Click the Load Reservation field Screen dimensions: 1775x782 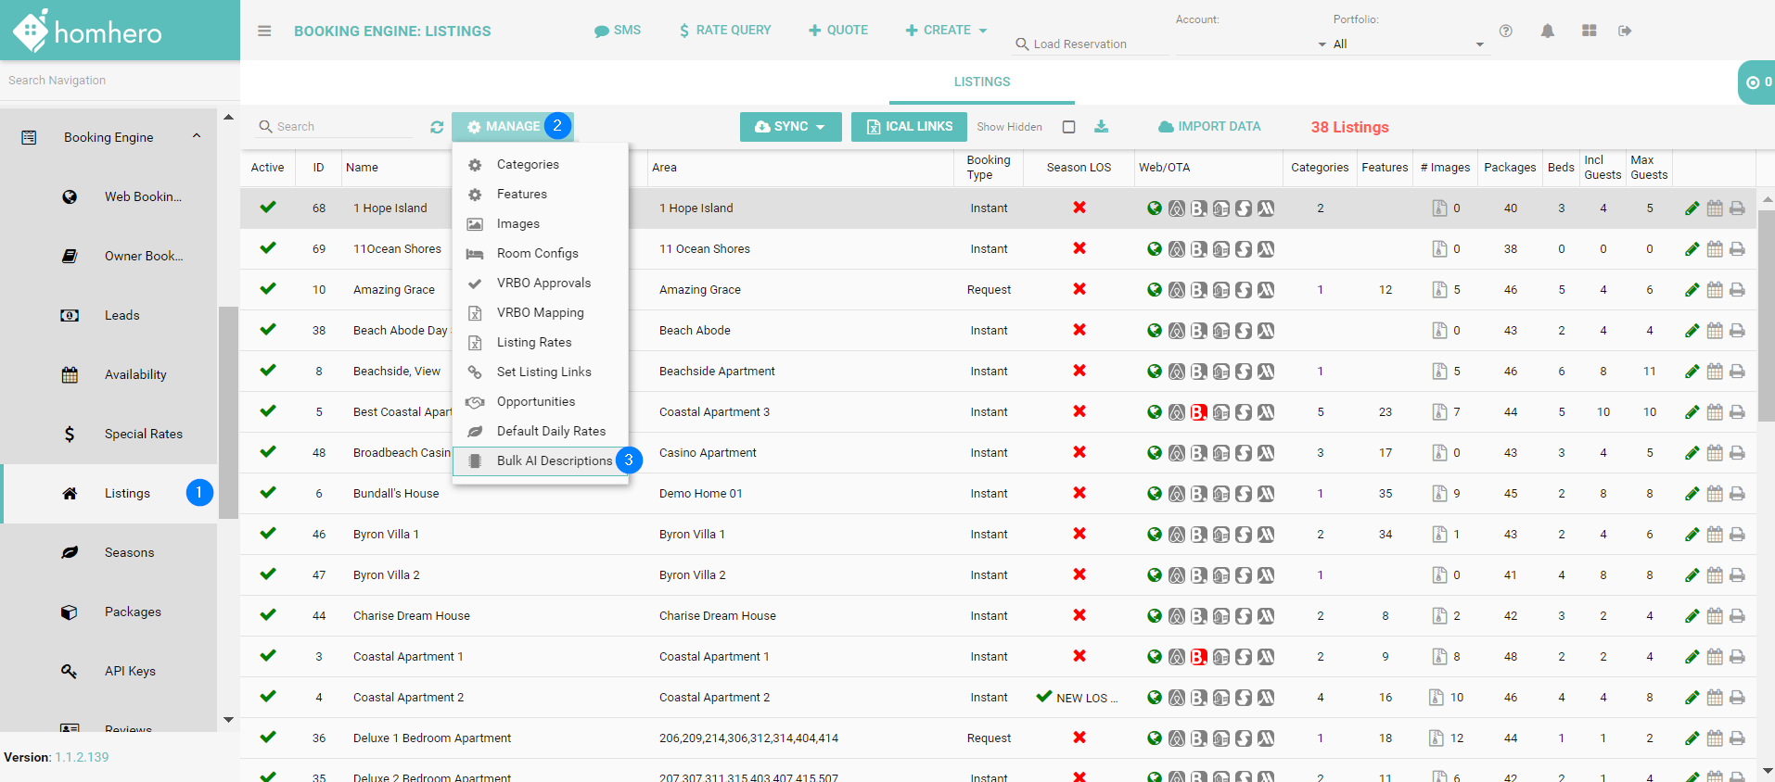pos(1091,44)
